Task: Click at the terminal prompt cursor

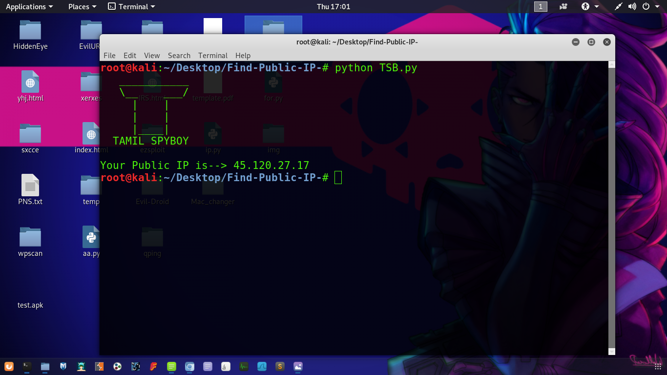Action: [338, 178]
